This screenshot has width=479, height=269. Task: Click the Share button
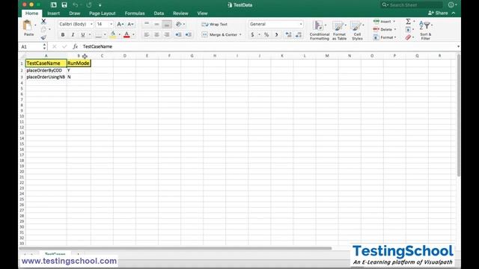[x=438, y=13]
